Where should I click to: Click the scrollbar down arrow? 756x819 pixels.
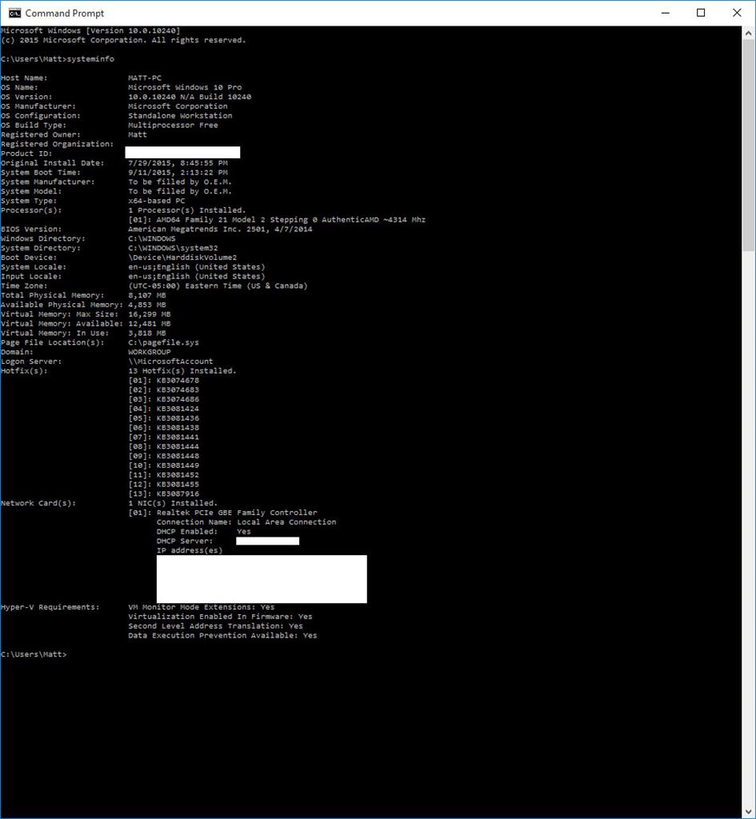click(748, 812)
